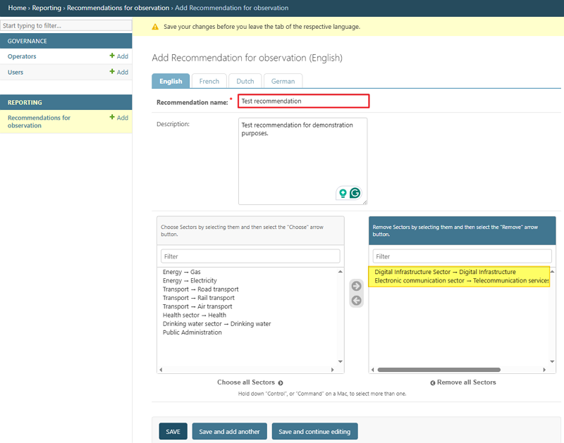Image resolution: width=564 pixels, height=443 pixels.
Task: Click down arrow of chosen sectors scrollbar
Action: click(x=552, y=361)
